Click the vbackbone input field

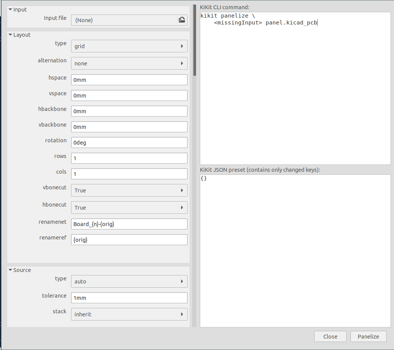tap(129, 127)
